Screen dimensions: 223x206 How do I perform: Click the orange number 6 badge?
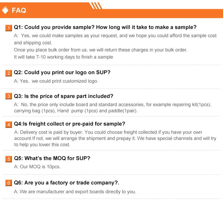tap(9, 183)
